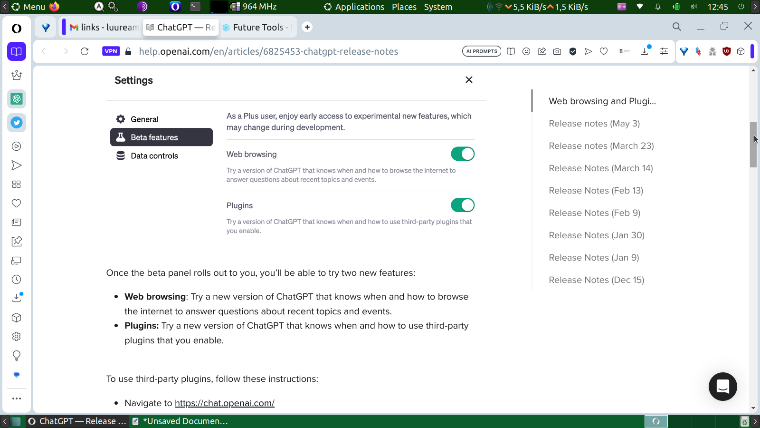Switch to the Future Tools tab
The height and width of the screenshot is (428, 760).
pos(257,28)
